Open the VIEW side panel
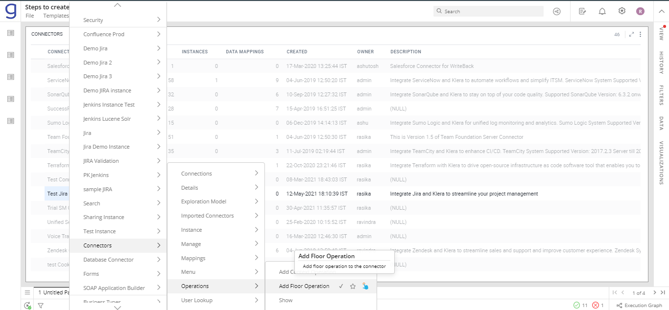Image resolution: width=669 pixels, height=310 pixels. click(x=661, y=33)
